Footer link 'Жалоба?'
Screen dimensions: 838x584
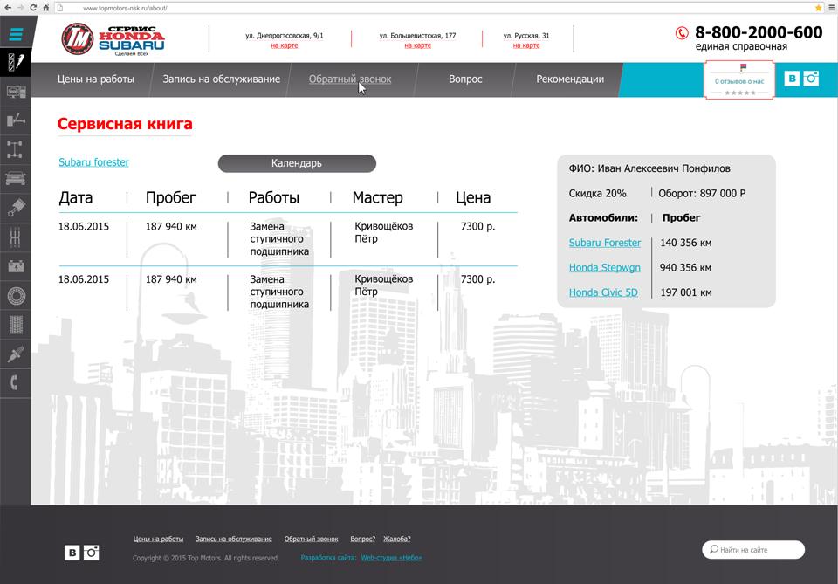point(397,539)
